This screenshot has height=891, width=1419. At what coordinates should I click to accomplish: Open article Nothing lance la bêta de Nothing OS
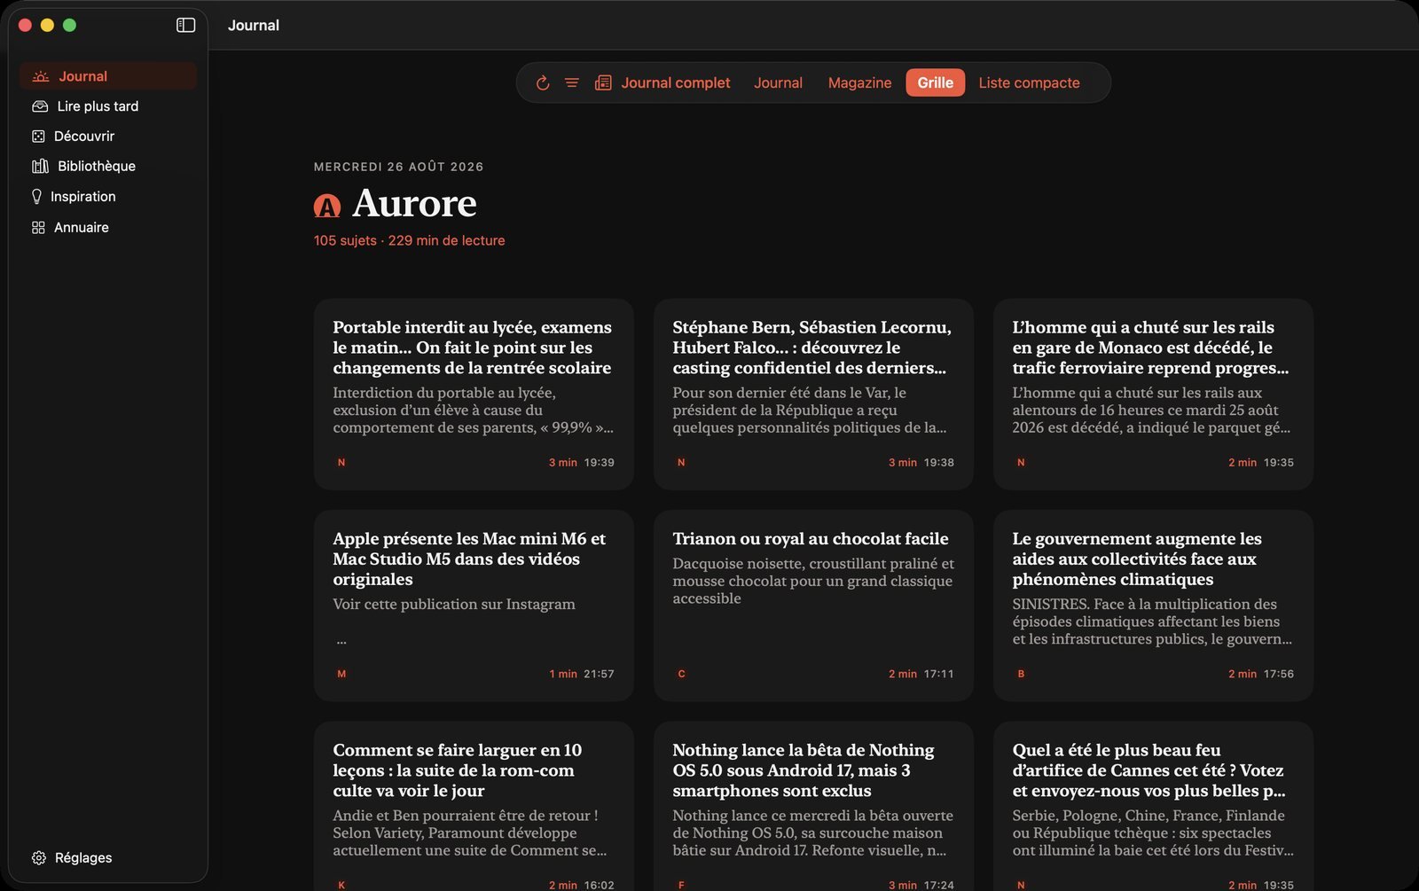pyautogui.click(x=813, y=807)
